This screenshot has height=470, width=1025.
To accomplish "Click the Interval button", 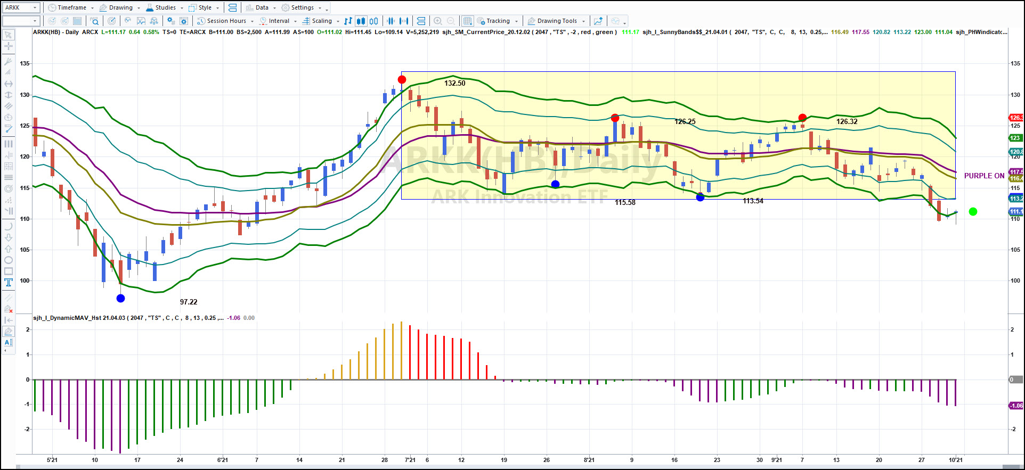I will [x=274, y=21].
